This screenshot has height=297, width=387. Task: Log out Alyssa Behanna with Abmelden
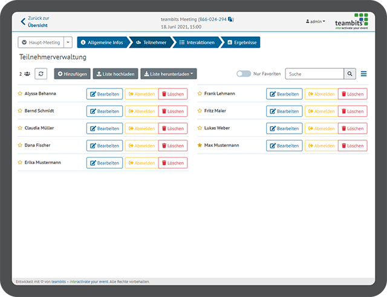pyautogui.click(x=141, y=94)
